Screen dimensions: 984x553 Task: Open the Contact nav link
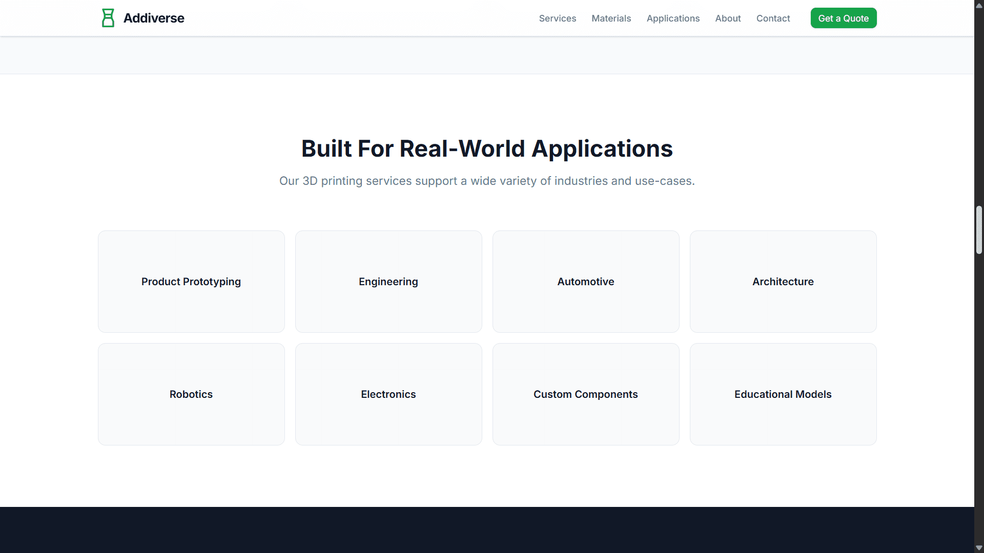click(x=773, y=18)
